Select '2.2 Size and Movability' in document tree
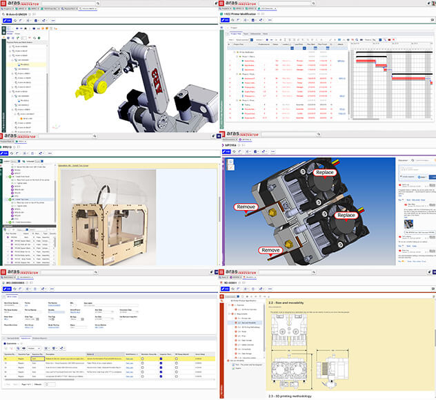 (x=249, y=322)
